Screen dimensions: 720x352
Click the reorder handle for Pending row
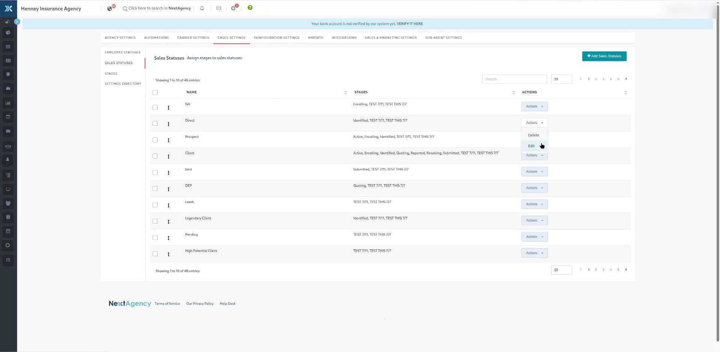[x=168, y=238]
